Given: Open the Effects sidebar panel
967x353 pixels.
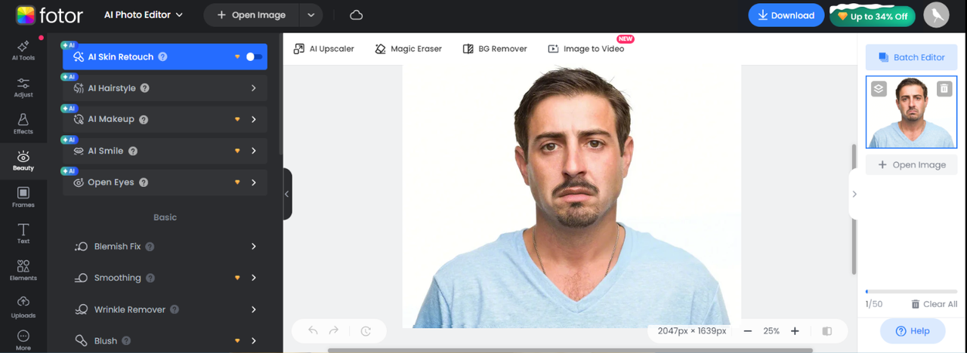Looking at the screenshot, I should pos(23,124).
